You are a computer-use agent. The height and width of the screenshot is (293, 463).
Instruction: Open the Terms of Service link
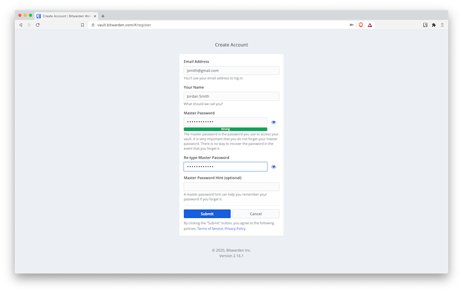tap(210, 229)
